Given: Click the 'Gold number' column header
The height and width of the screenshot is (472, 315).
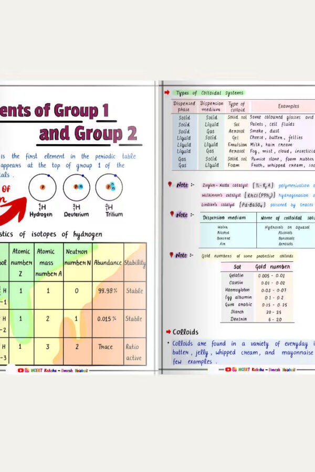Looking at the screenshot, I should 272,267.
